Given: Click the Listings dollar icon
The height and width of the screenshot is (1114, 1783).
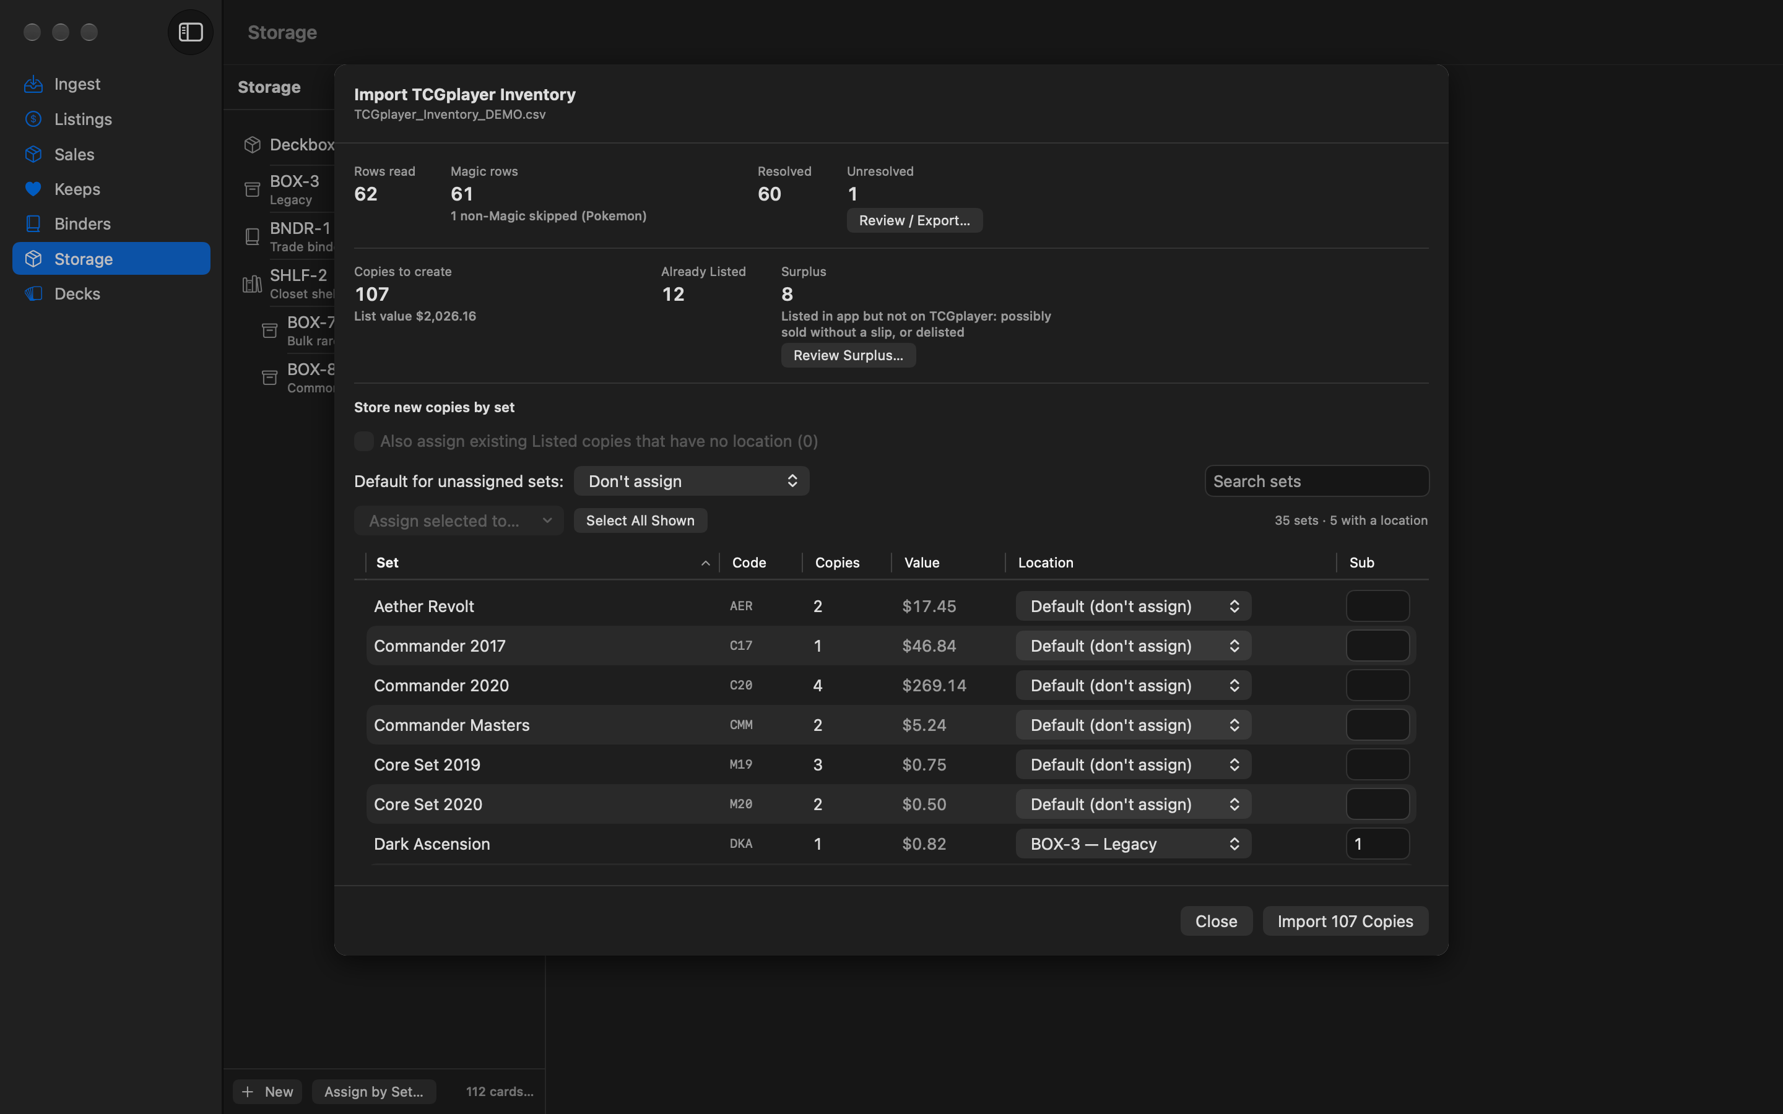Looking at the screenshot, I should (x=33, y=119).
